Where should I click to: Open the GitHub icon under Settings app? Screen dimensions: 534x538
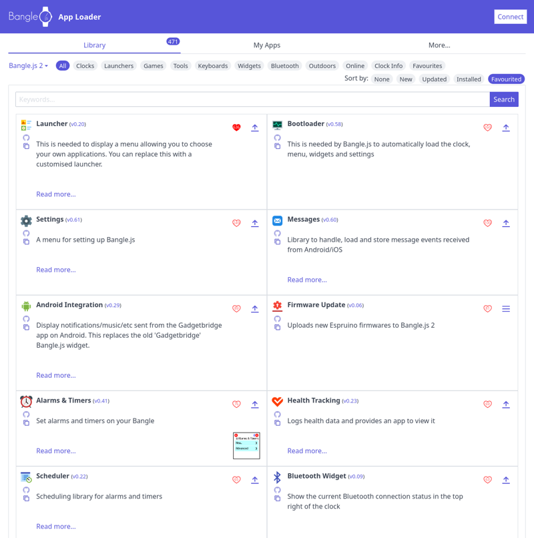pos(26,234)
